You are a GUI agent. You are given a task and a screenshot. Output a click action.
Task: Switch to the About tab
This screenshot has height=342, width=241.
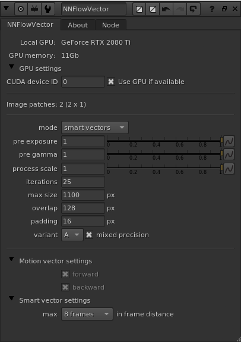[78, 25]
